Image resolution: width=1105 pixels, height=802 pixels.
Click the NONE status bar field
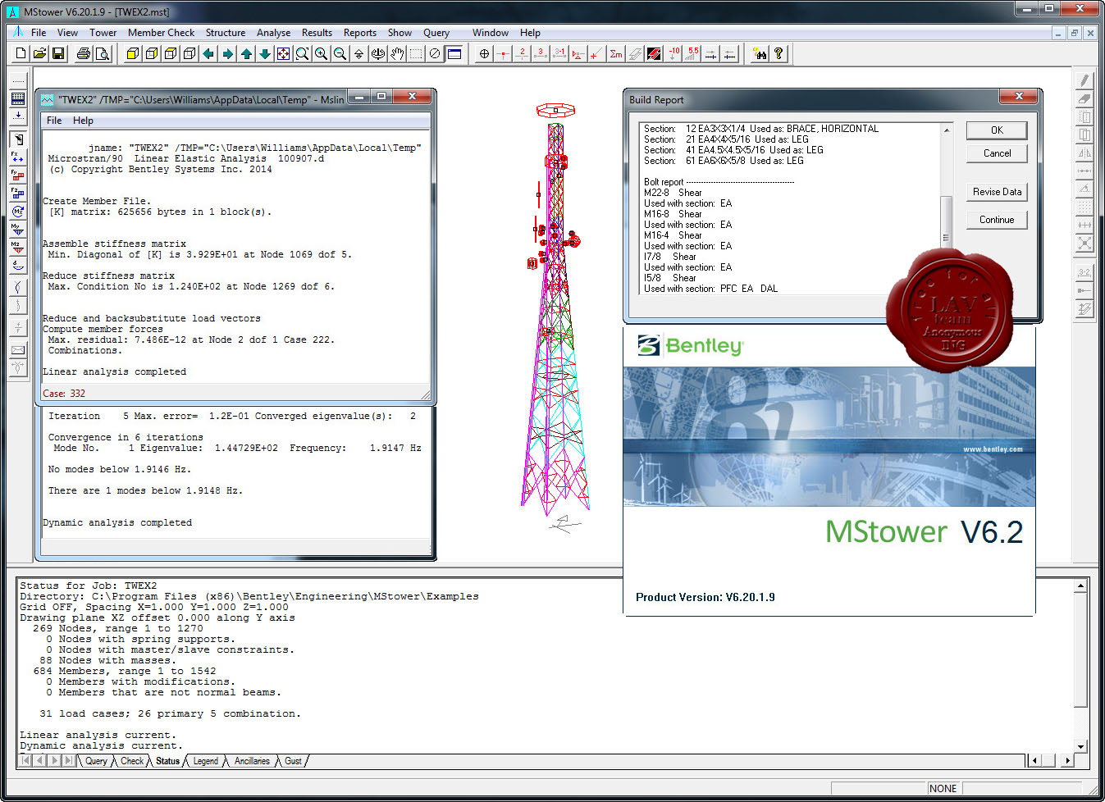[943, 788]
